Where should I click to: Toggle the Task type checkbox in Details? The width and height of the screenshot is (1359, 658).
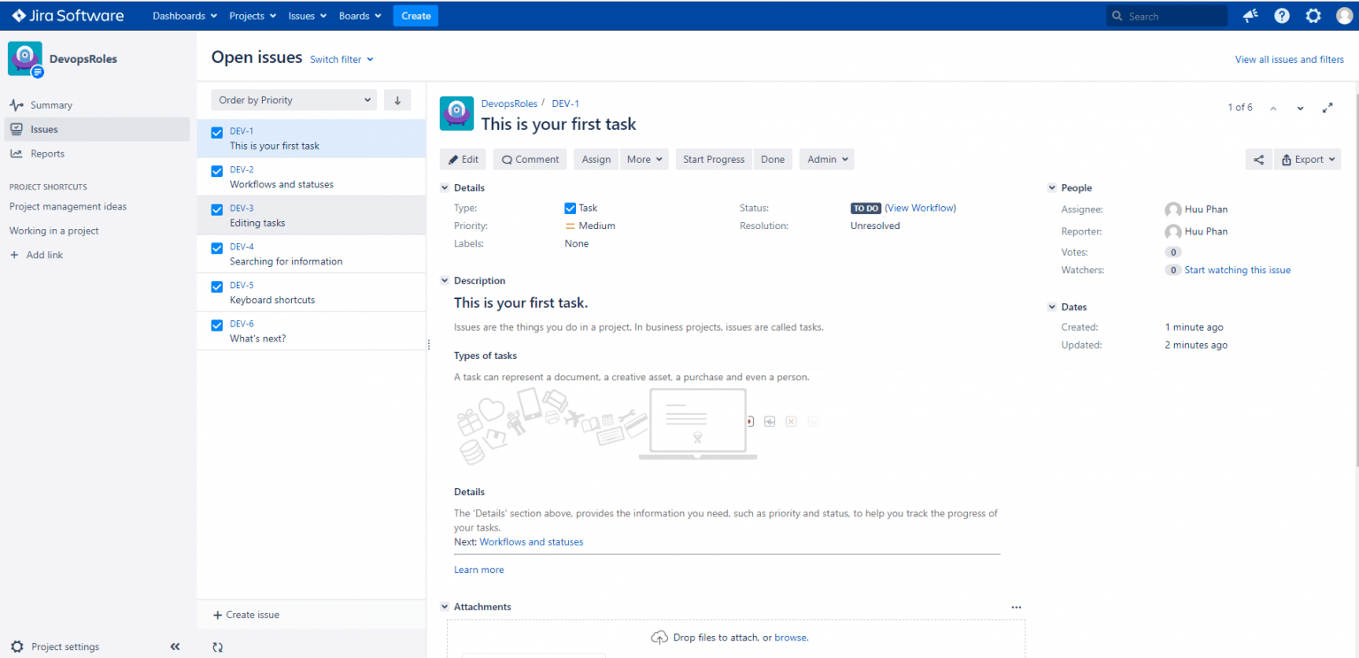point(571,208)
